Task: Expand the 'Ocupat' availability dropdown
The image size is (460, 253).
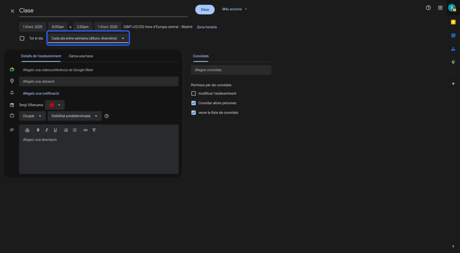Action: click(x=32, y=116)
